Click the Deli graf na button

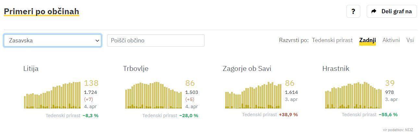coord(392,11)
